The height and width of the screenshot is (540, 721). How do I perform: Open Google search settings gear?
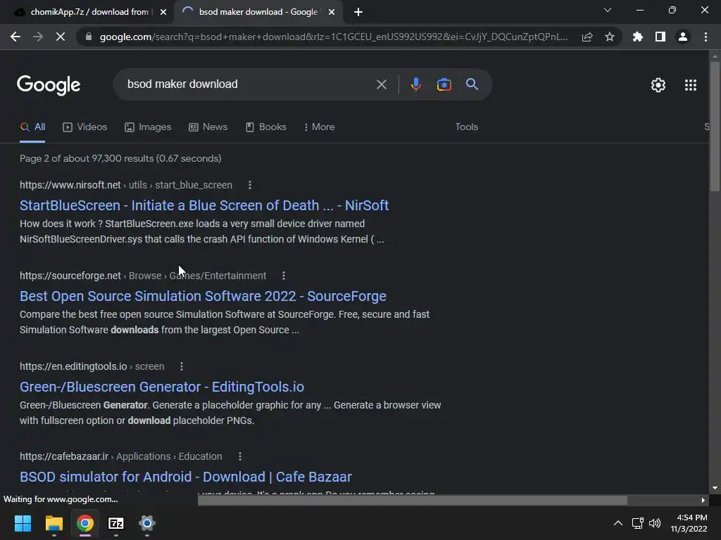click(x=658, y=85)
